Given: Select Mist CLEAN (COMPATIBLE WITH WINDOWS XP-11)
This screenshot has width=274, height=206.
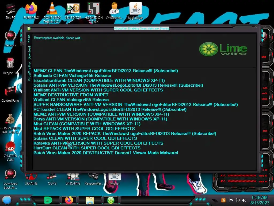Looking at the screenshot, I should [87, 124].
